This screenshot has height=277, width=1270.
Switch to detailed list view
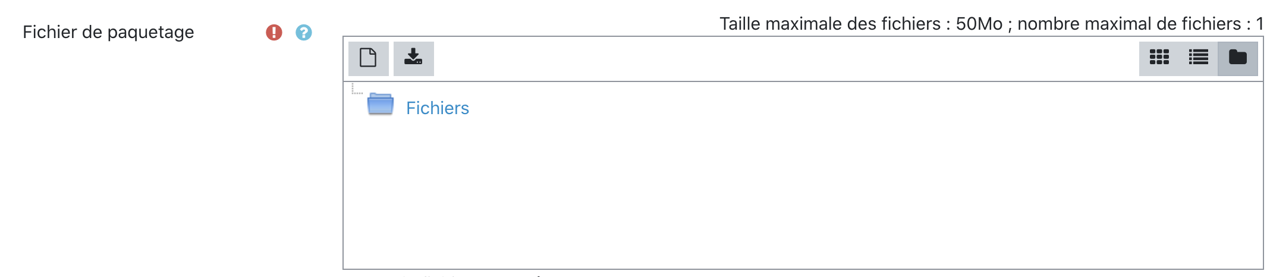(1198, 58)
